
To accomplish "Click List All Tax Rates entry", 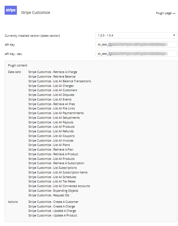I will coord(52,181).
